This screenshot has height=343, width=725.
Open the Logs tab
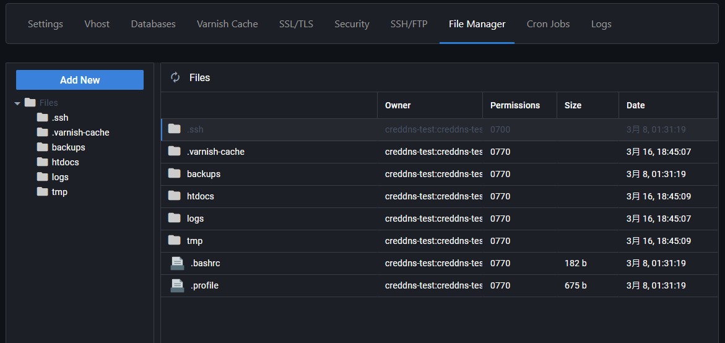[x=601, y=24]
